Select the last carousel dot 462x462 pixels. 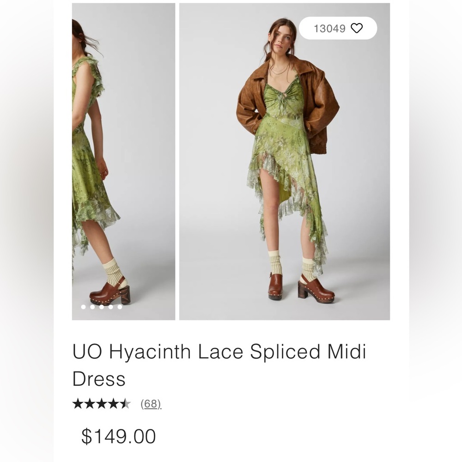(120, 307)
